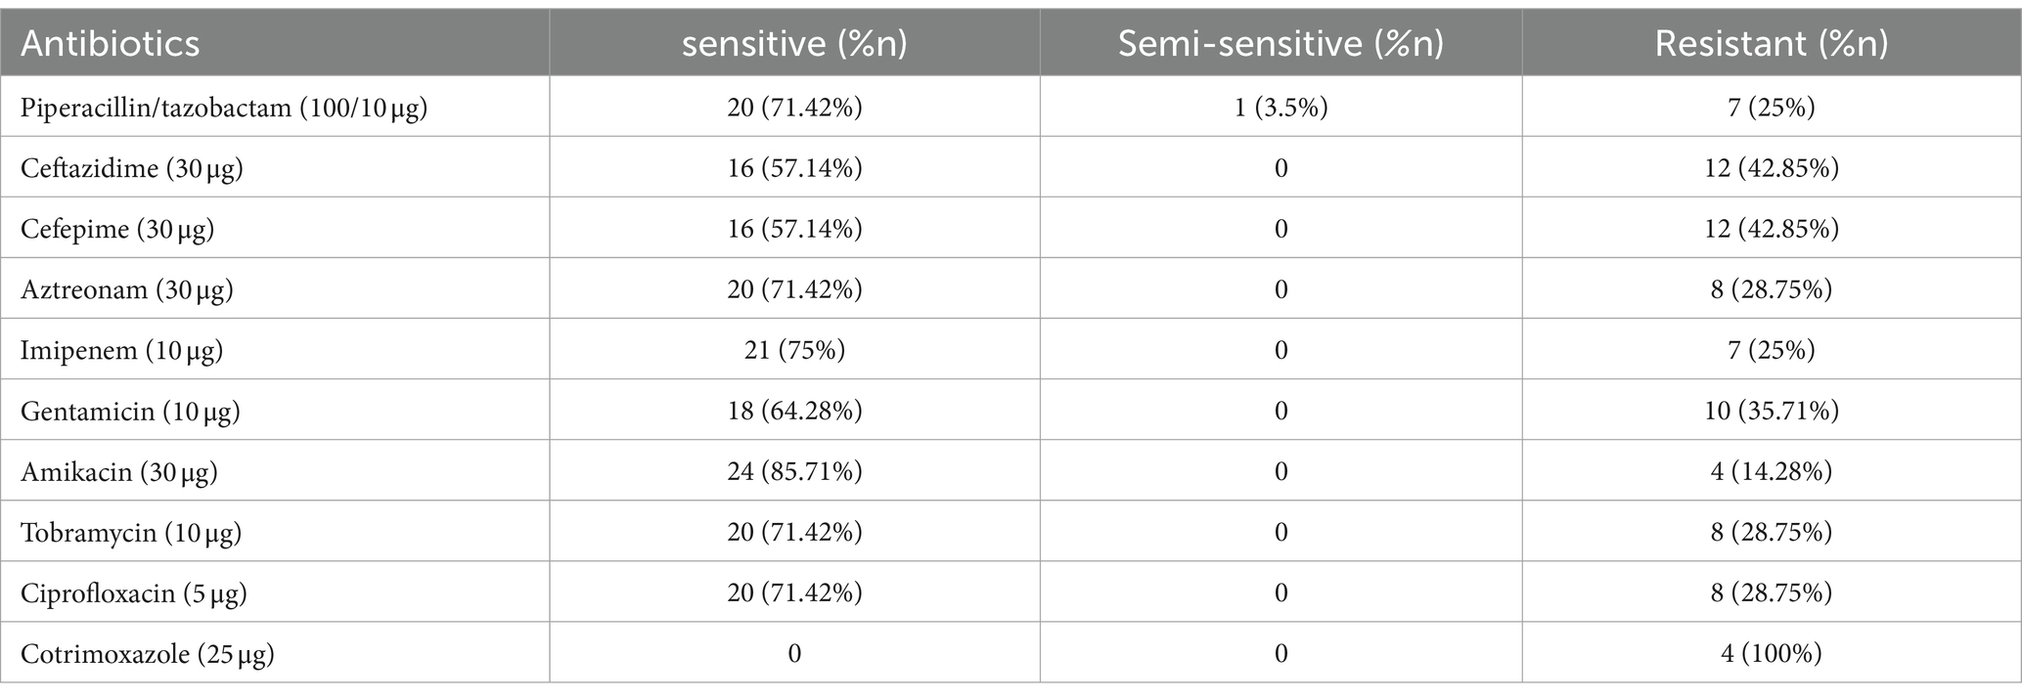The width and height of the screenshot is (2022, 700).
Task: Select the Resistant (%n) column header
Action: click(1772, 44)
